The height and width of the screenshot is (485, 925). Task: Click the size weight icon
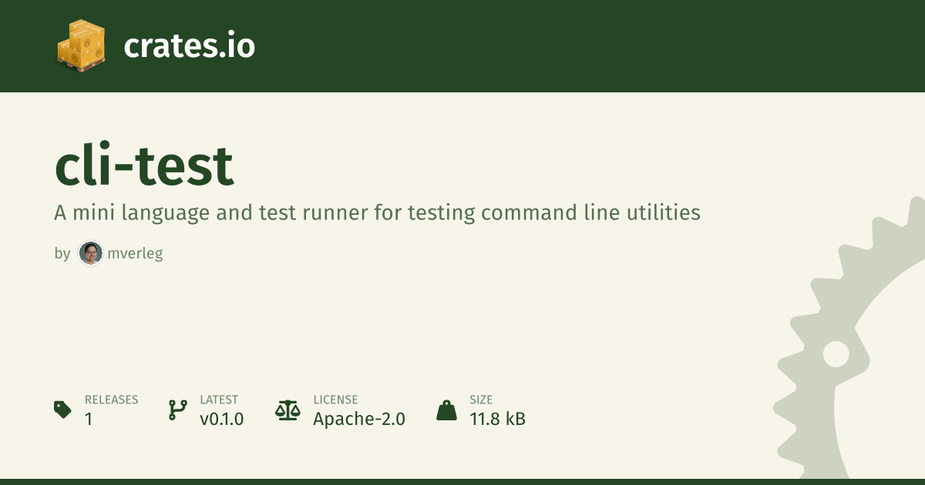446,410
